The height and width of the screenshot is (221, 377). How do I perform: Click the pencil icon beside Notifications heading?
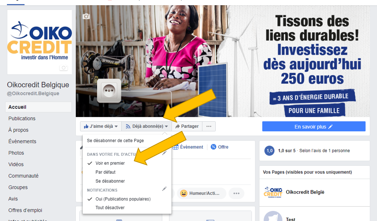164,189
